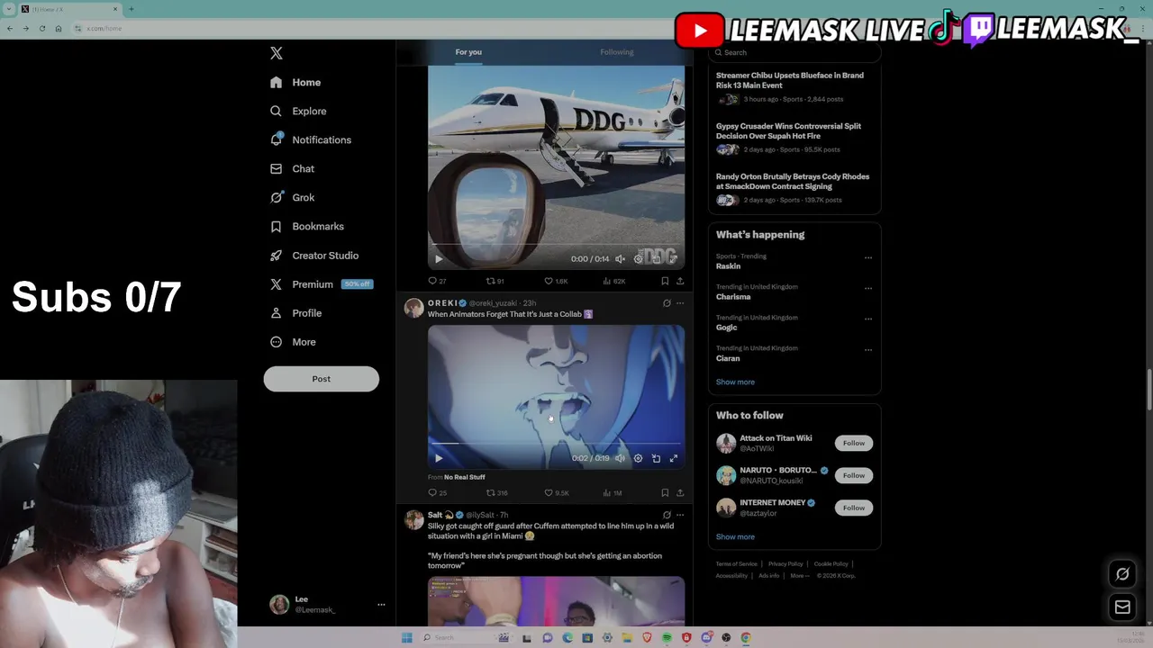Enter fullscreen on OREKI video
This screenshot has width=1153, height=648.
click(673, 458)
